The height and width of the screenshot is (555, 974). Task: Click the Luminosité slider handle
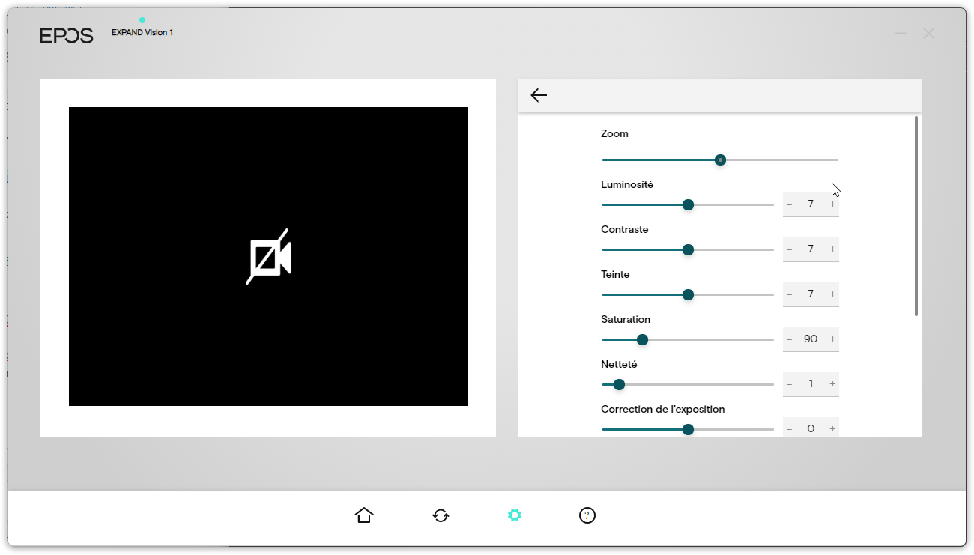tap(688, 204)
